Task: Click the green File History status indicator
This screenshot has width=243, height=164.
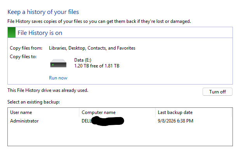Action: [12, 32]
